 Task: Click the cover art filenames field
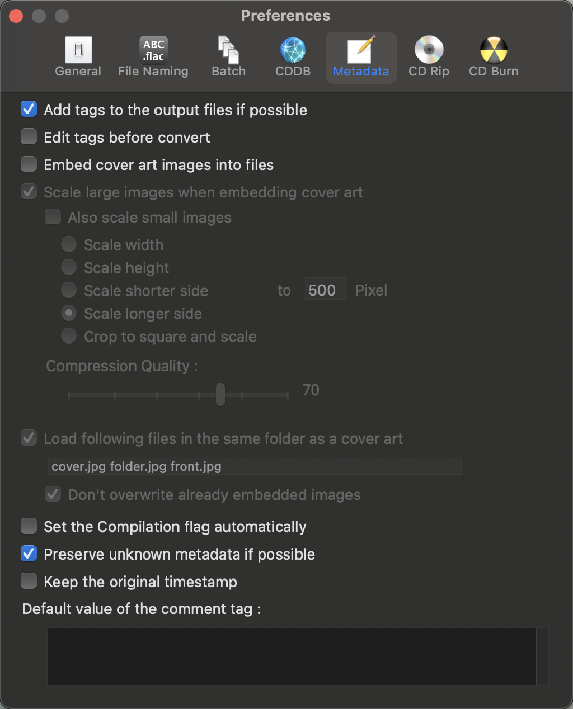254,466
